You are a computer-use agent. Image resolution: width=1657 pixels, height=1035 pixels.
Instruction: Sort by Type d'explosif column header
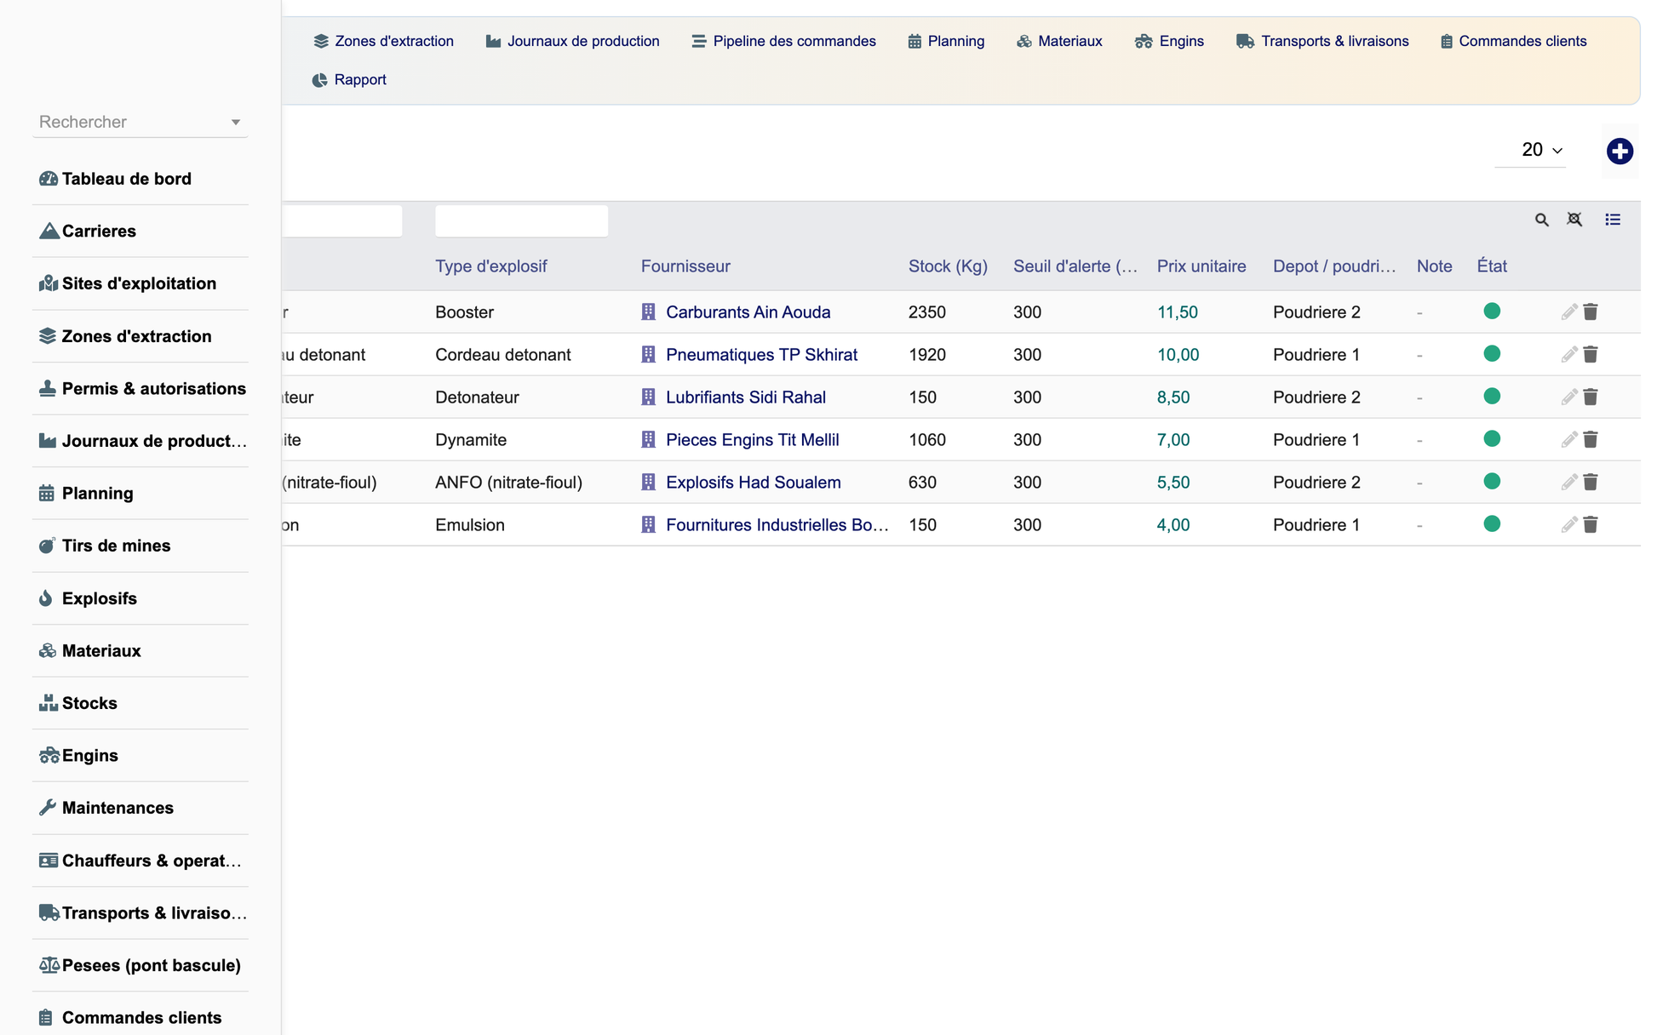click(x=490, y=266)
